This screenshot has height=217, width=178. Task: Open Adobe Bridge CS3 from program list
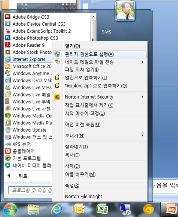click(x=27, y=17)
